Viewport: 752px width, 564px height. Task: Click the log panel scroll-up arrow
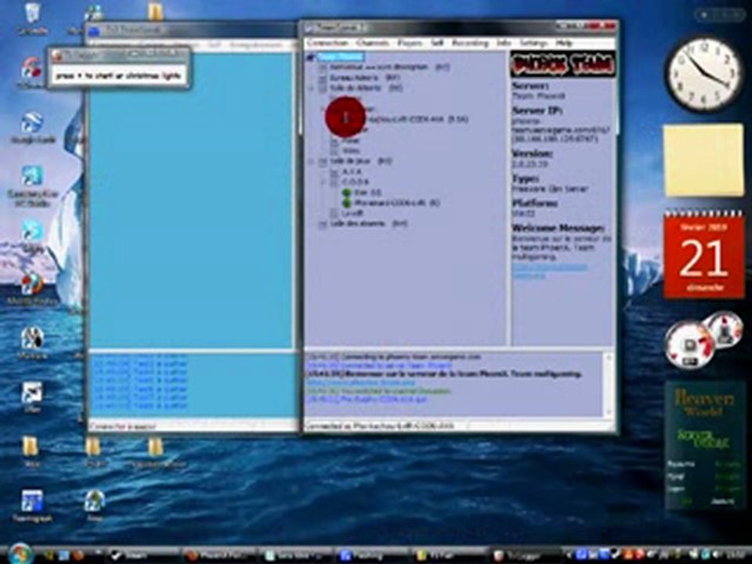click(x=609, y=358)
